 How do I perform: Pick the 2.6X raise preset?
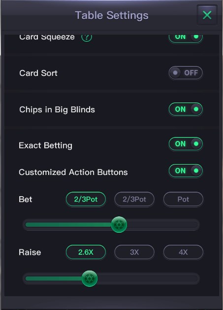[86, 252]
